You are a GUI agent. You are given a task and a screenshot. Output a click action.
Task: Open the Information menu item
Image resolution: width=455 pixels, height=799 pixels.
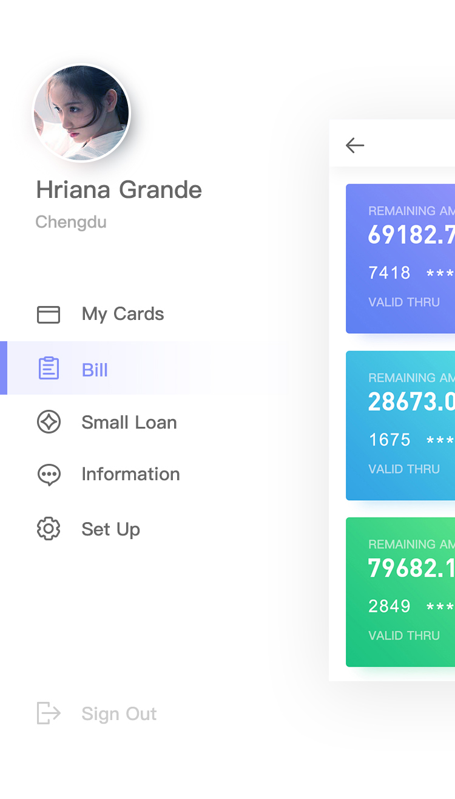pos(130,474)
